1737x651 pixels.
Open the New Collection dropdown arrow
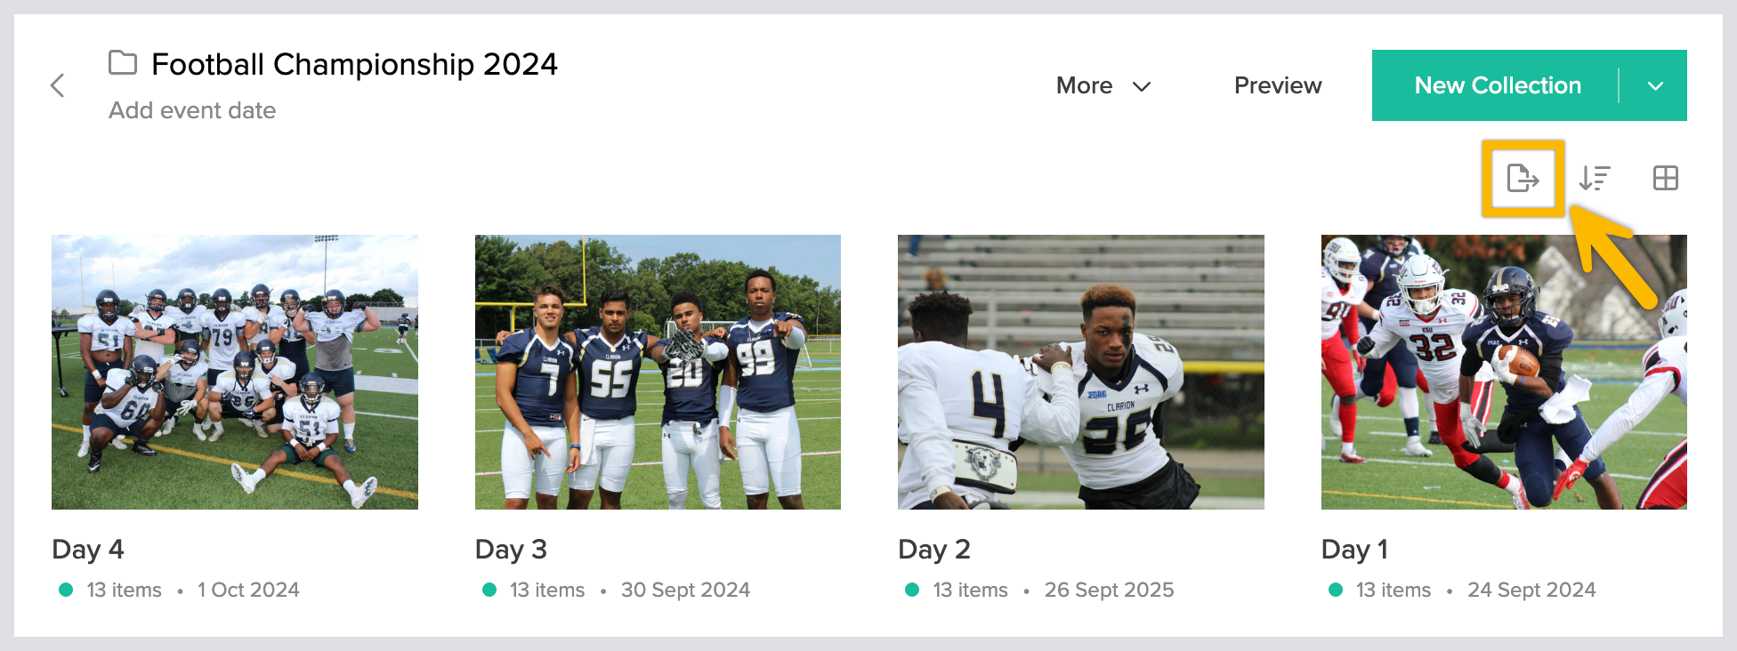click(1655, 86)
